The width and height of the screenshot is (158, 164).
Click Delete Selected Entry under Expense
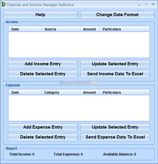pyautogui.click(x=43, y=137)
